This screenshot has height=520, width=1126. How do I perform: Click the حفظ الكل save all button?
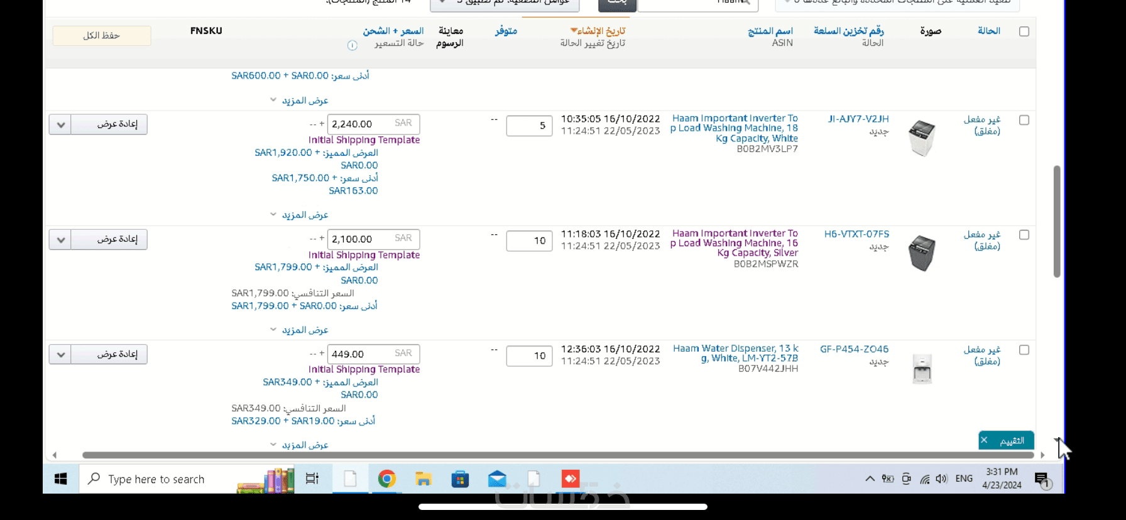[102, 35]
